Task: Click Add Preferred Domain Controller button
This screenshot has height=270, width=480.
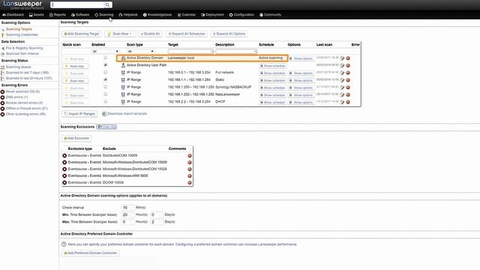Action: [91, 253]
